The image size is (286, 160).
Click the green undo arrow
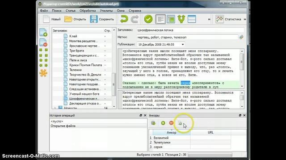click(124, 19)
